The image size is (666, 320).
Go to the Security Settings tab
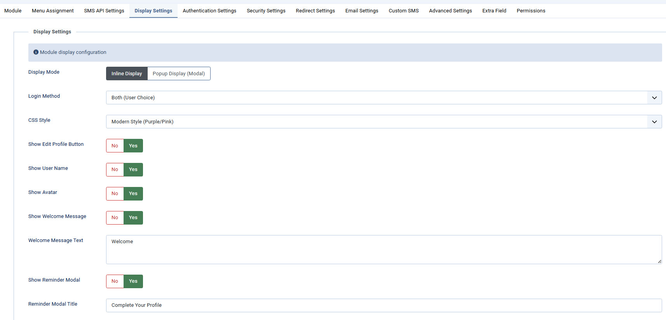[x=266, y=11]
